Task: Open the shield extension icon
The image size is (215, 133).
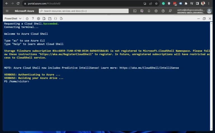Action: point(169,4)
